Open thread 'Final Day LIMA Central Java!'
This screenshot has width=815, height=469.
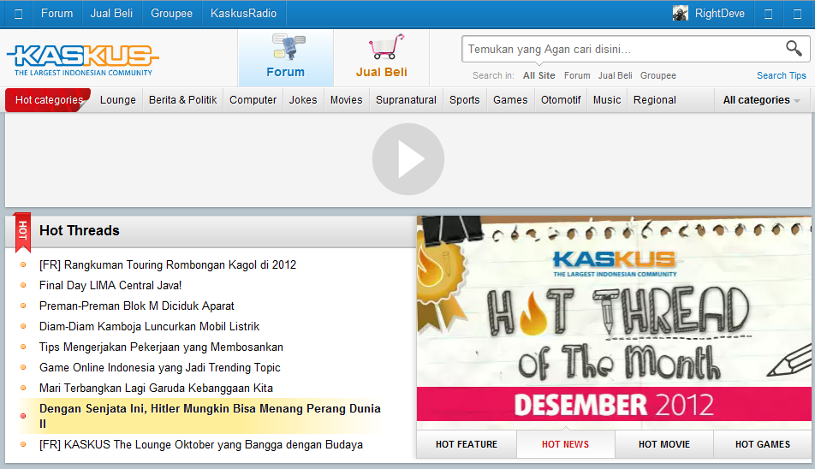click(x=110, y=285)
